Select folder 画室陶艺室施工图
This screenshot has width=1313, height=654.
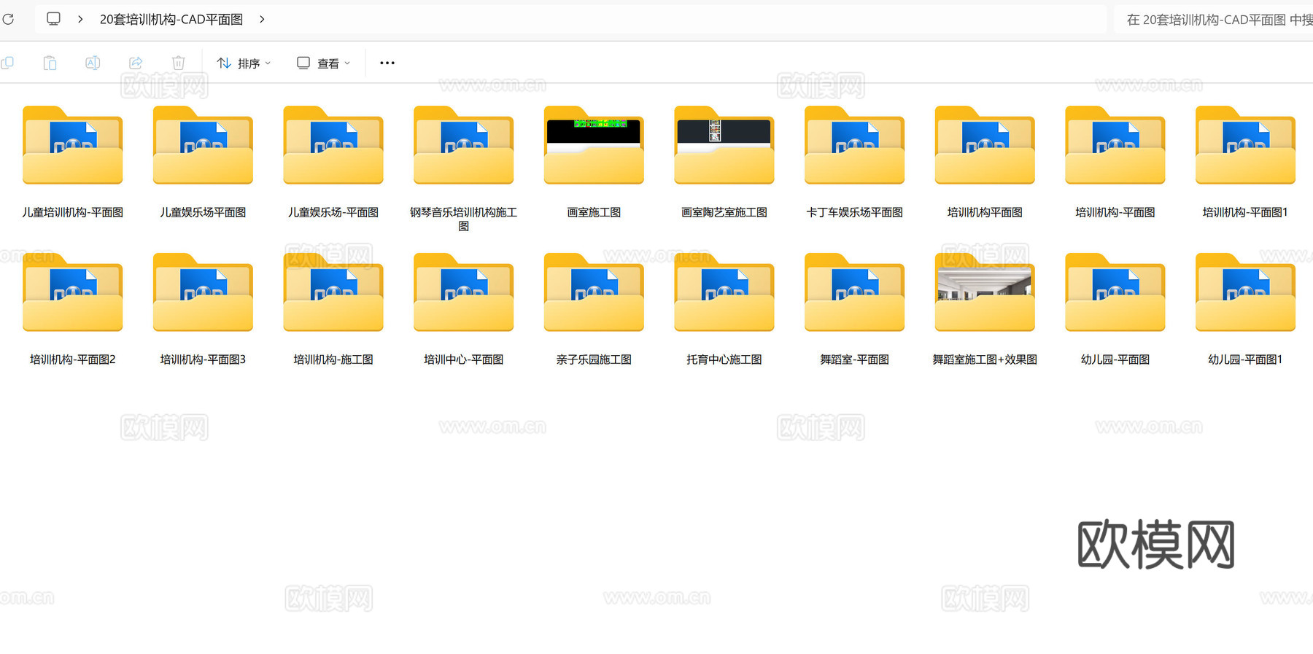point(724,162)
